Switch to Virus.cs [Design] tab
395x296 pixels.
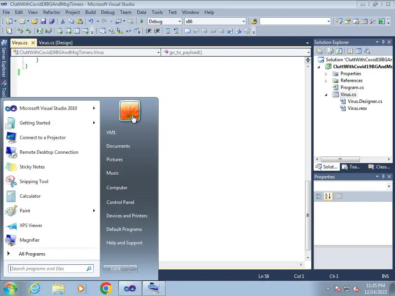(56, 42)
